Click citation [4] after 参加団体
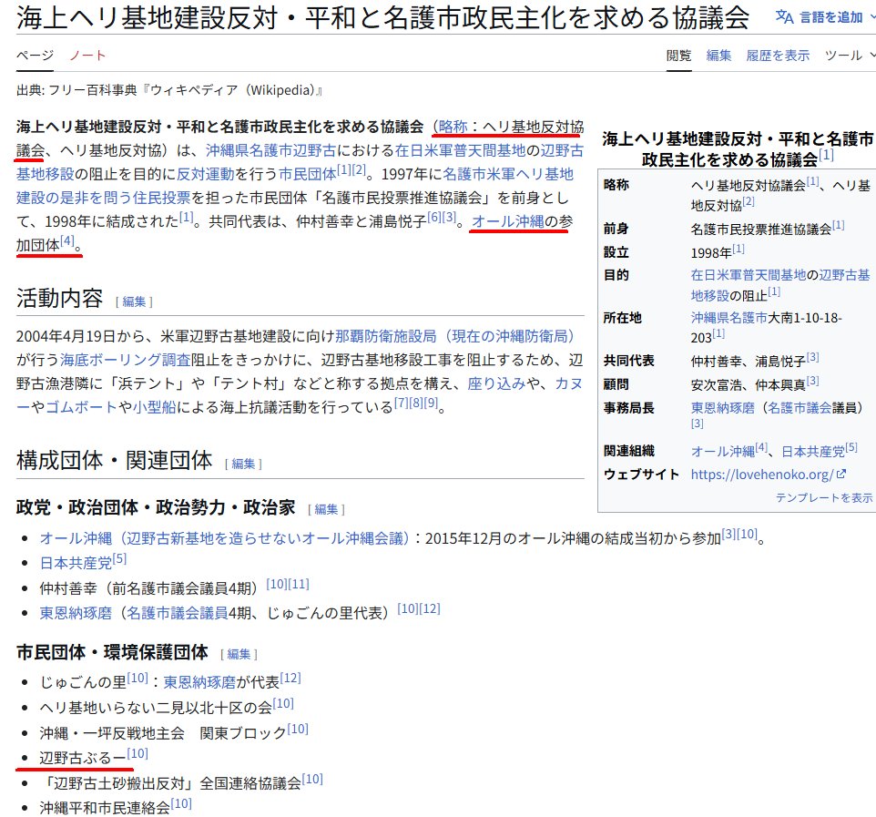This screenshot has width=876, height=817. [x=67, y=240]
